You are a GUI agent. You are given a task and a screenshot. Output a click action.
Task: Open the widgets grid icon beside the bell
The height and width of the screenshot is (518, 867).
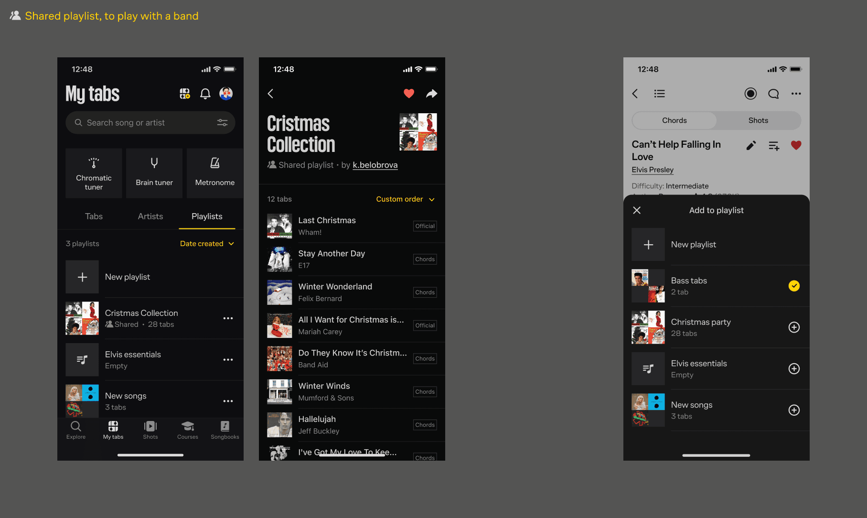[x=185, y=94]
